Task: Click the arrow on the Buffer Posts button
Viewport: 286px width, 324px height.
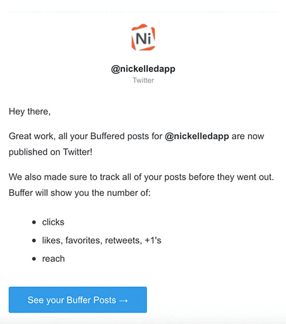Action: pyautogui.click(x=123, y=300)
